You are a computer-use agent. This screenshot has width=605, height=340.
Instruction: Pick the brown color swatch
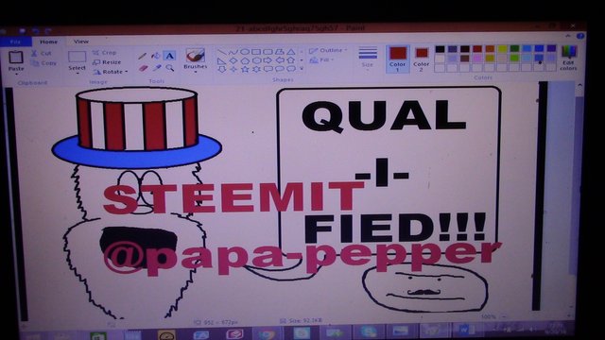tap(464, 59)
